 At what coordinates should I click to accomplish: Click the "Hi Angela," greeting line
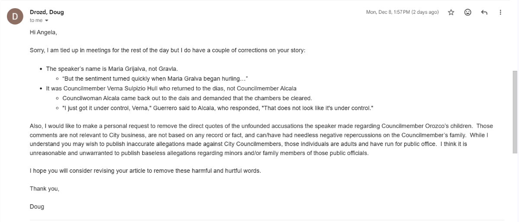[43, 32]
